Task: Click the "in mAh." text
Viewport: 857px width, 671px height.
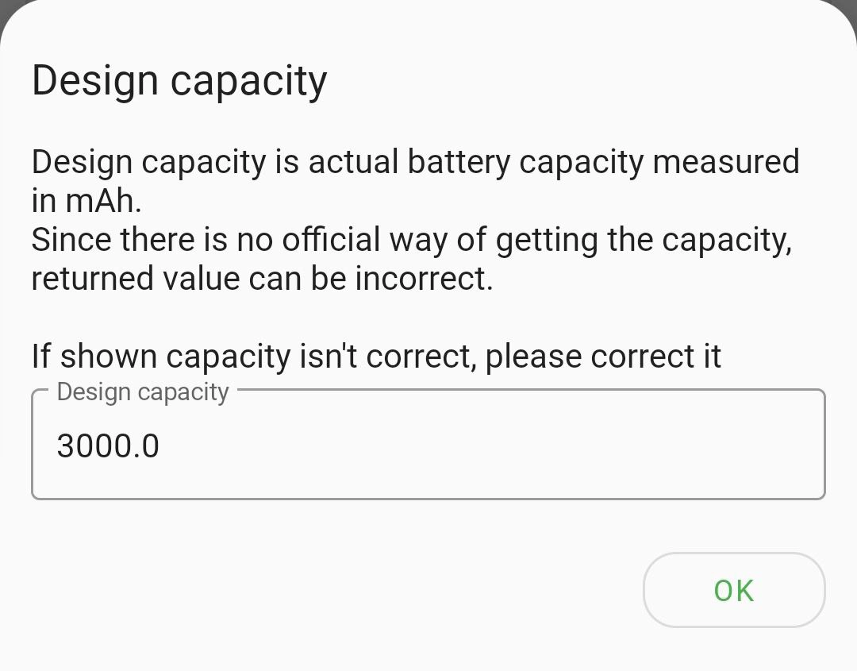Action: (86, 201)
